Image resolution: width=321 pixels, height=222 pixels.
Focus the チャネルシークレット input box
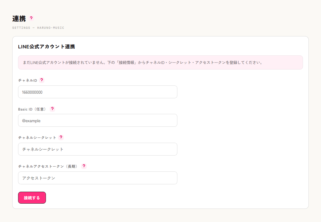(98, 149)
